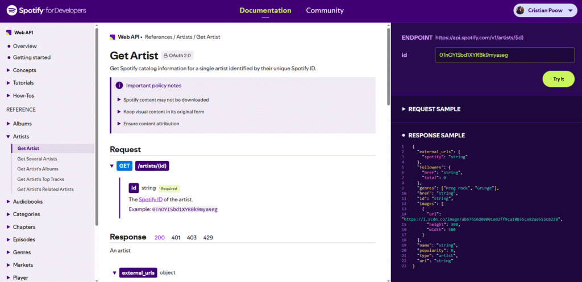Switch to the Community tab

tap(325, 10)
